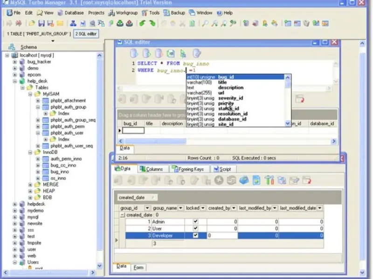
Task: Select phpbt_attachment table in tree
Action: 68,100
